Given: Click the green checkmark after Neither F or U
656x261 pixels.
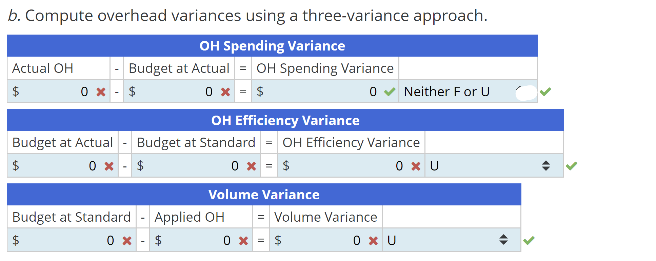Looking at the screenshot, I should tap(546, 92).
